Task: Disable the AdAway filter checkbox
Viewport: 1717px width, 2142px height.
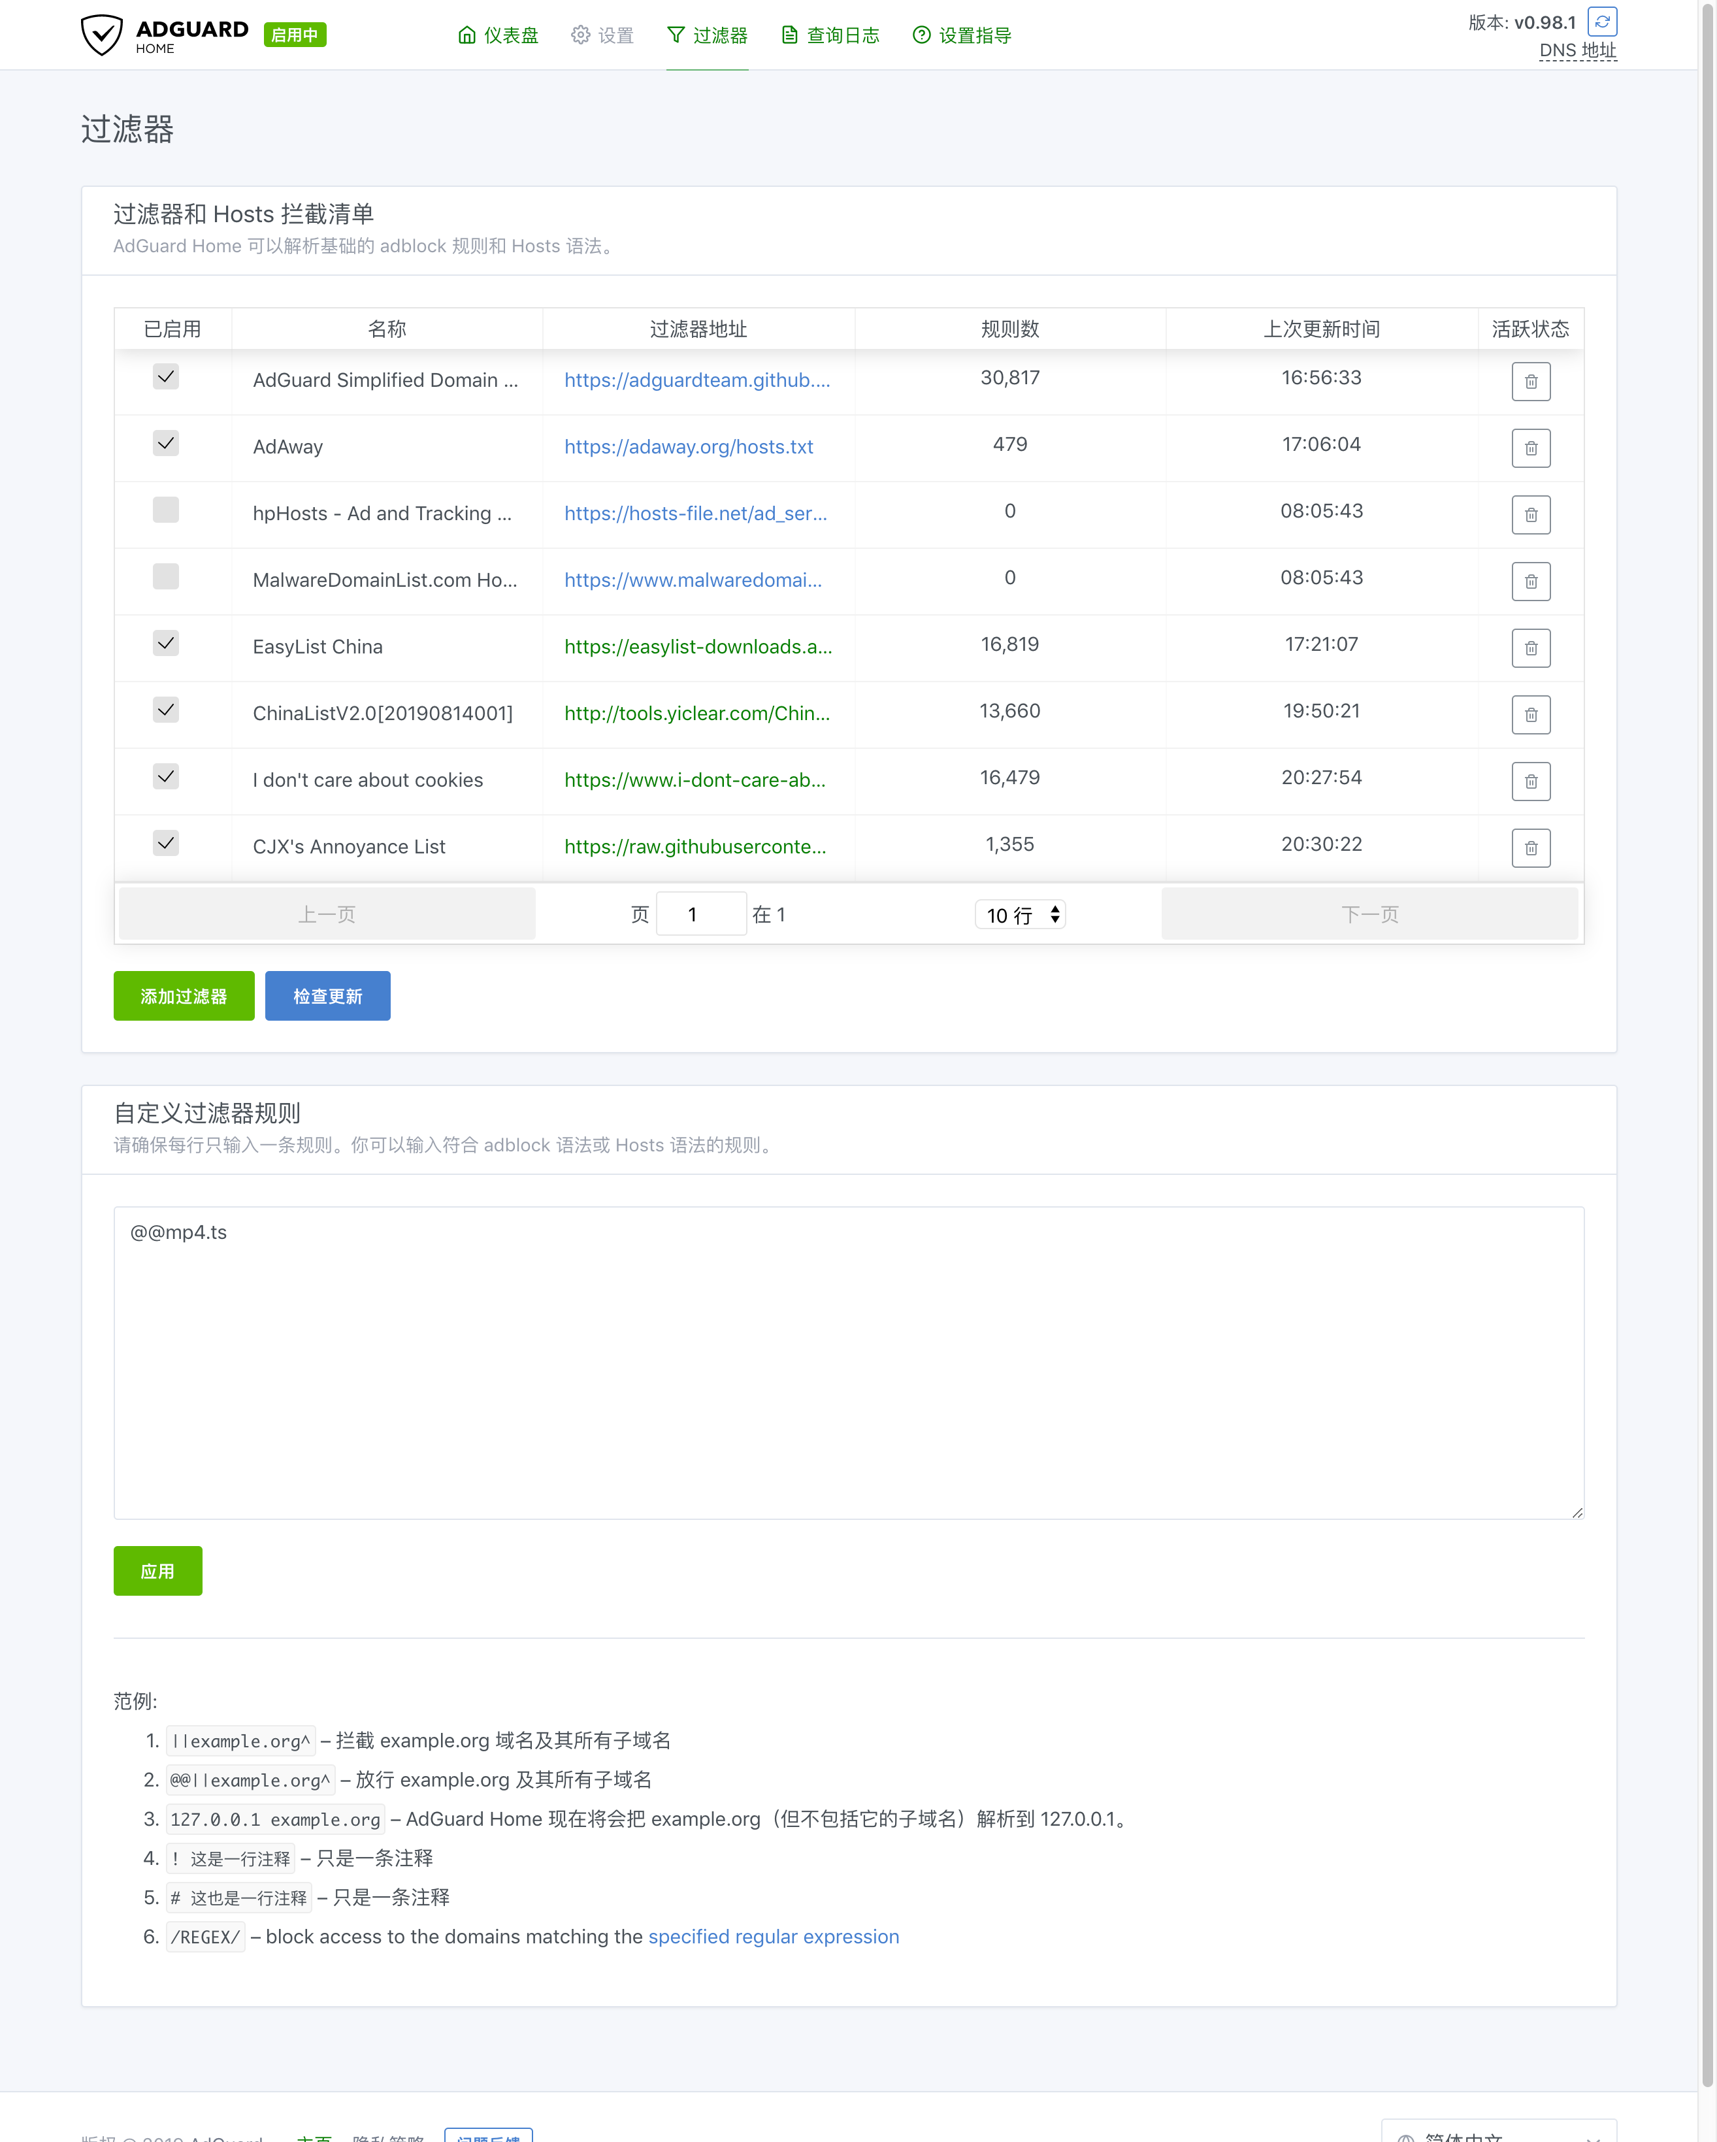Action: 166,443
